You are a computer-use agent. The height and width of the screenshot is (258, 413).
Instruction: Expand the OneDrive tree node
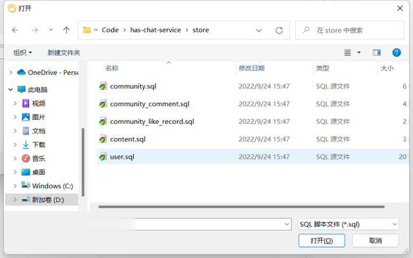tap(11, 72)
